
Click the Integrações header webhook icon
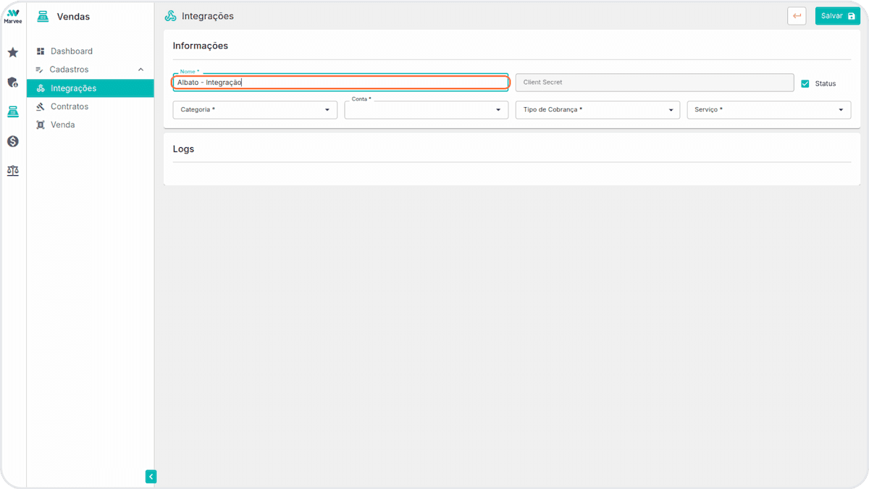coord(171,16)
